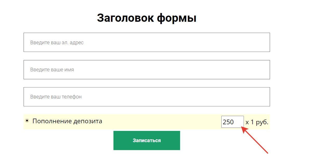Focus the Введите ваше имя field
Image resolution: width=312 pixels, height=158 pixels.
coord(147,70)
